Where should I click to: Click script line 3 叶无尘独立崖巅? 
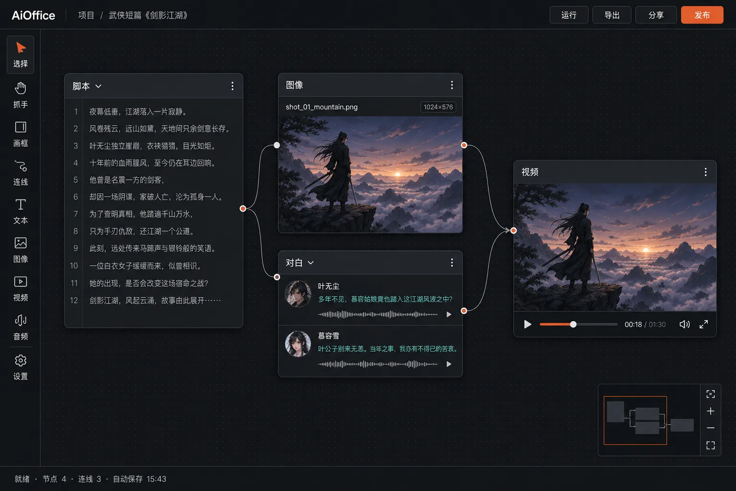(x=152, y=146)
